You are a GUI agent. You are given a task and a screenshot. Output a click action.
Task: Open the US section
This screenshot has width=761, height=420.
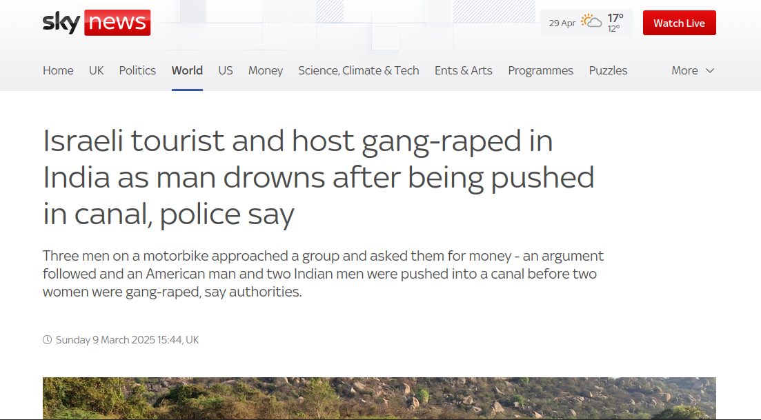(226, 71)
